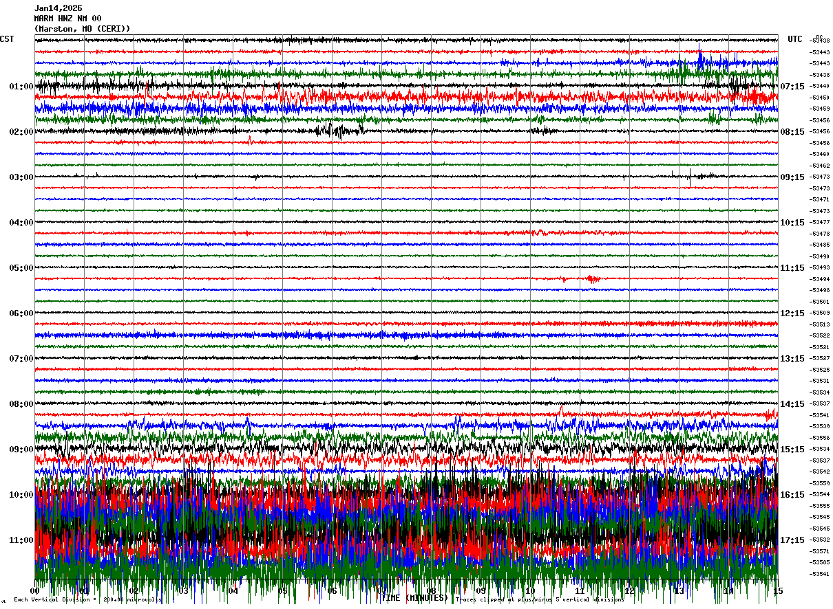Select the DC offset value -53459
The height and width of the screenshot is (609, 833).
click(820, 109)
